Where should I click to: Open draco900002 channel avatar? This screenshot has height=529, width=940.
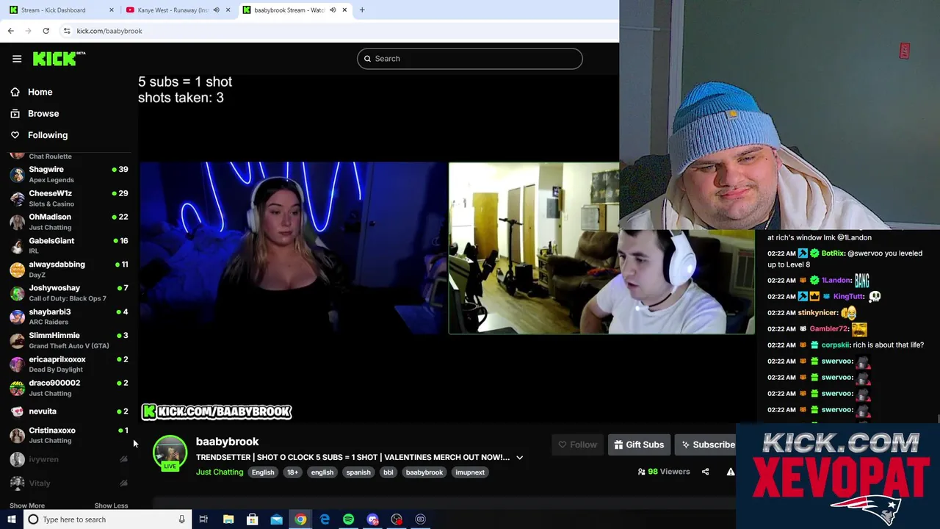[17, 388]
